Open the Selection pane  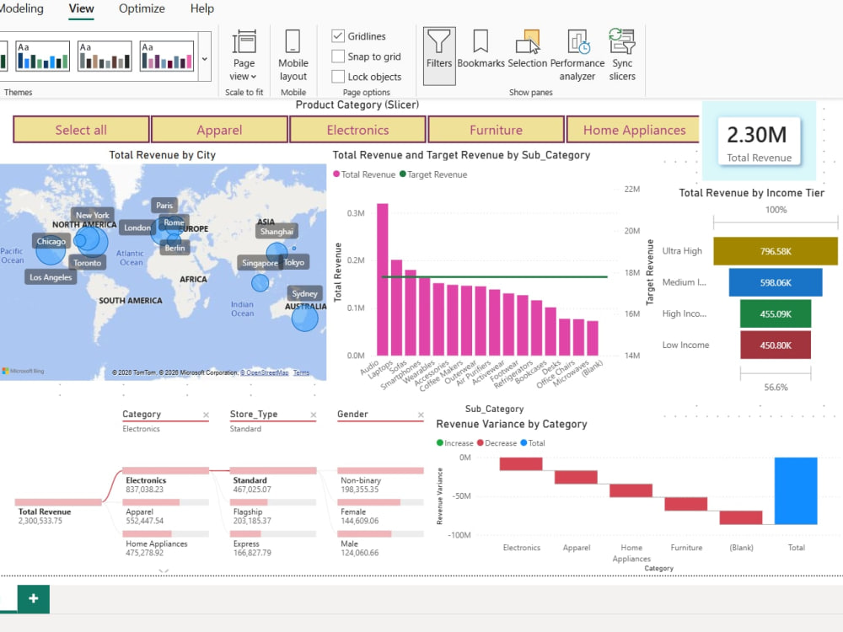(x=527, y=50)
